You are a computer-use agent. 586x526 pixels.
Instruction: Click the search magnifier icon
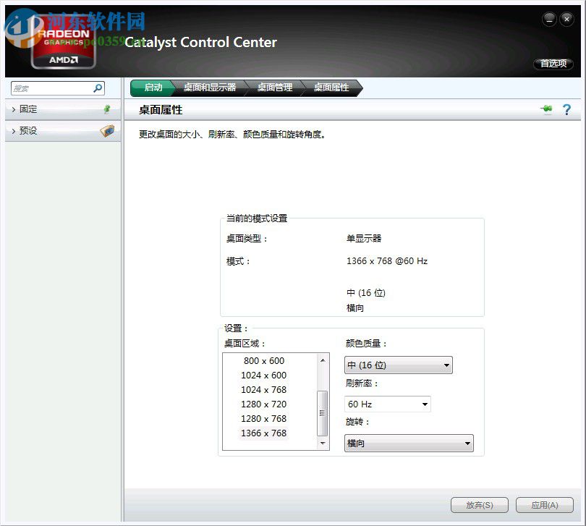(97, 88)
